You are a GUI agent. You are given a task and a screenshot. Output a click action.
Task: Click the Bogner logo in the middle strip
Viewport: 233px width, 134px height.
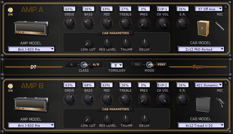point(198,67)
